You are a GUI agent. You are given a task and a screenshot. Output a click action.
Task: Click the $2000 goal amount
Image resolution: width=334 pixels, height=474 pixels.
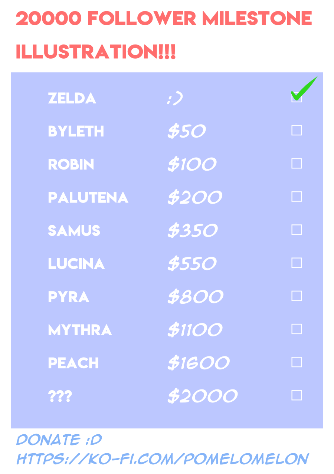(202, 396)
